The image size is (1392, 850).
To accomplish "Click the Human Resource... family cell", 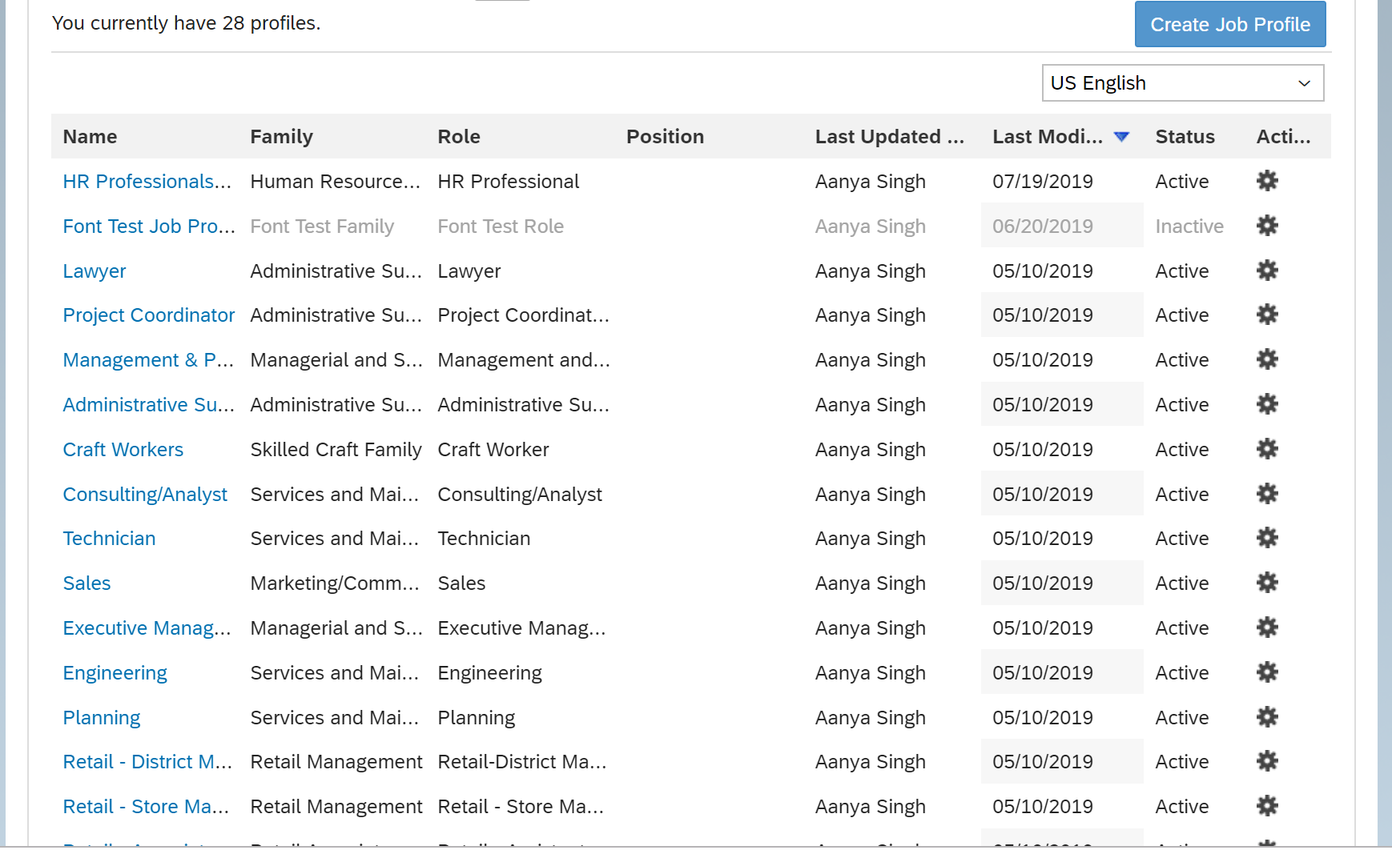I will point(335,182).
